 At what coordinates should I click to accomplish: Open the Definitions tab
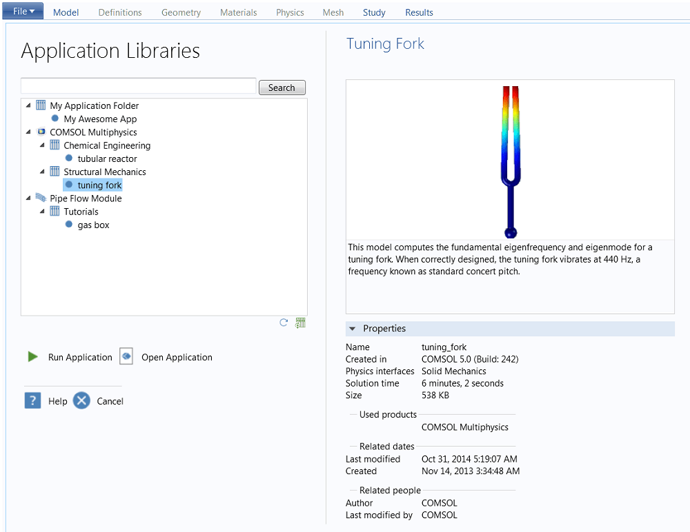pos(119,12)
